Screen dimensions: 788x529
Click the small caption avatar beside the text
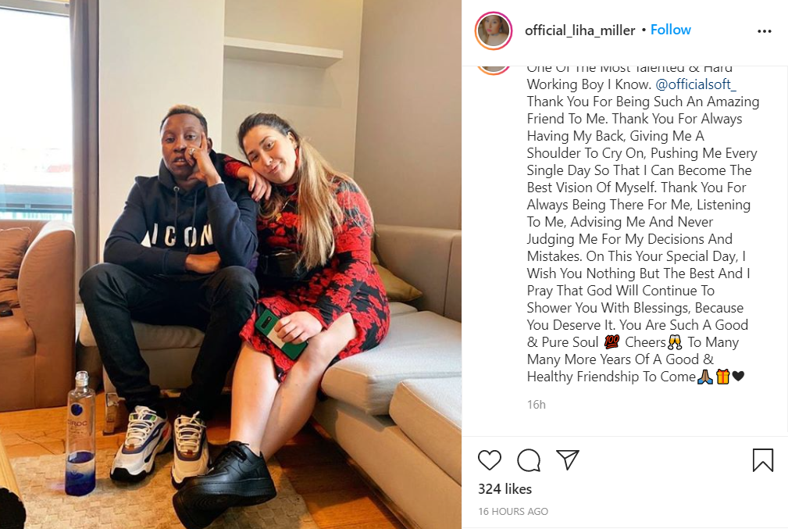click(x=493, y=70)
